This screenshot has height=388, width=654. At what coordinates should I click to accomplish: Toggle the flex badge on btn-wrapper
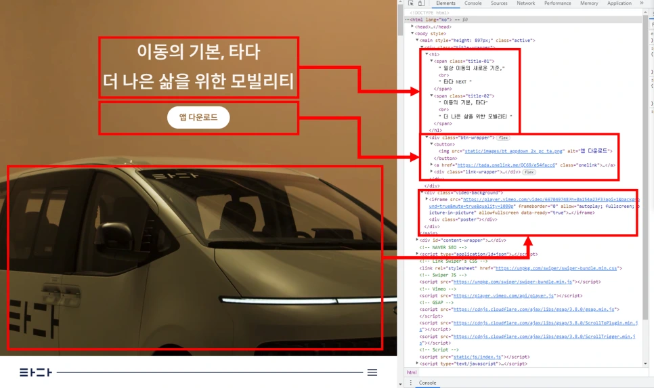tap(504, 137)
